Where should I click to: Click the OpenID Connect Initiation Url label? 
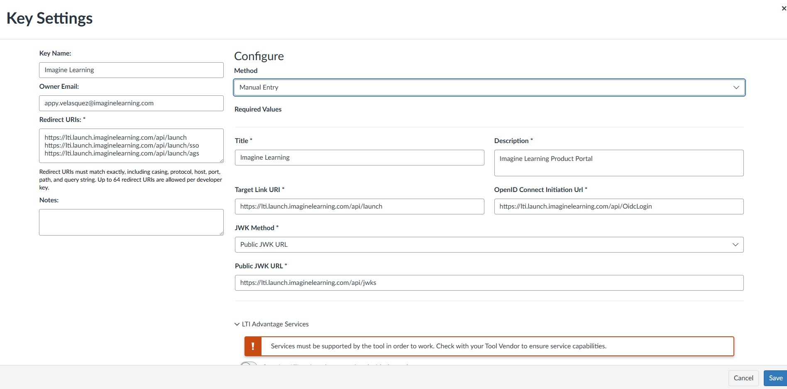click(540, 190)
